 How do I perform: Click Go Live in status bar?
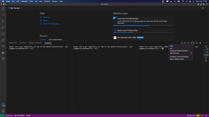tap(191, 116)
